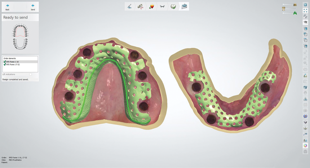
Task: Enable the Lift indications checkbox
Action: point(31,74)
